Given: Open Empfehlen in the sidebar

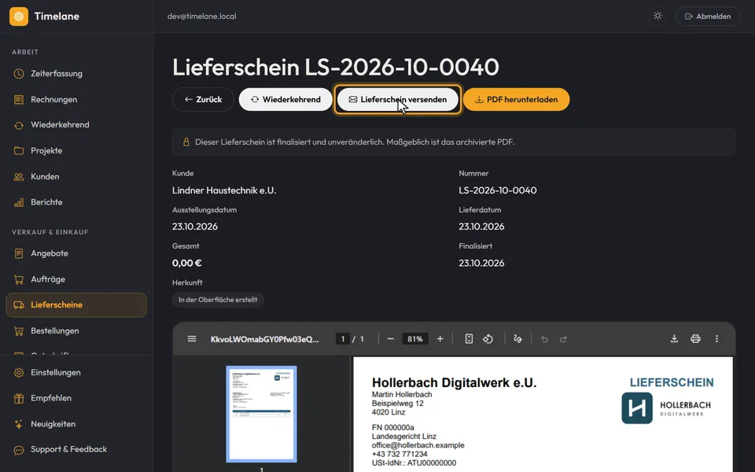Looking at the screenshot, I should click(76, 398).
